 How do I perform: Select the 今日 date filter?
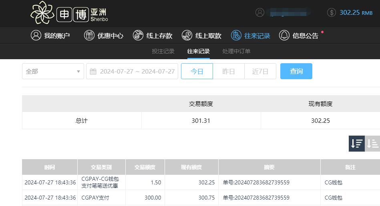coord(197,71)
